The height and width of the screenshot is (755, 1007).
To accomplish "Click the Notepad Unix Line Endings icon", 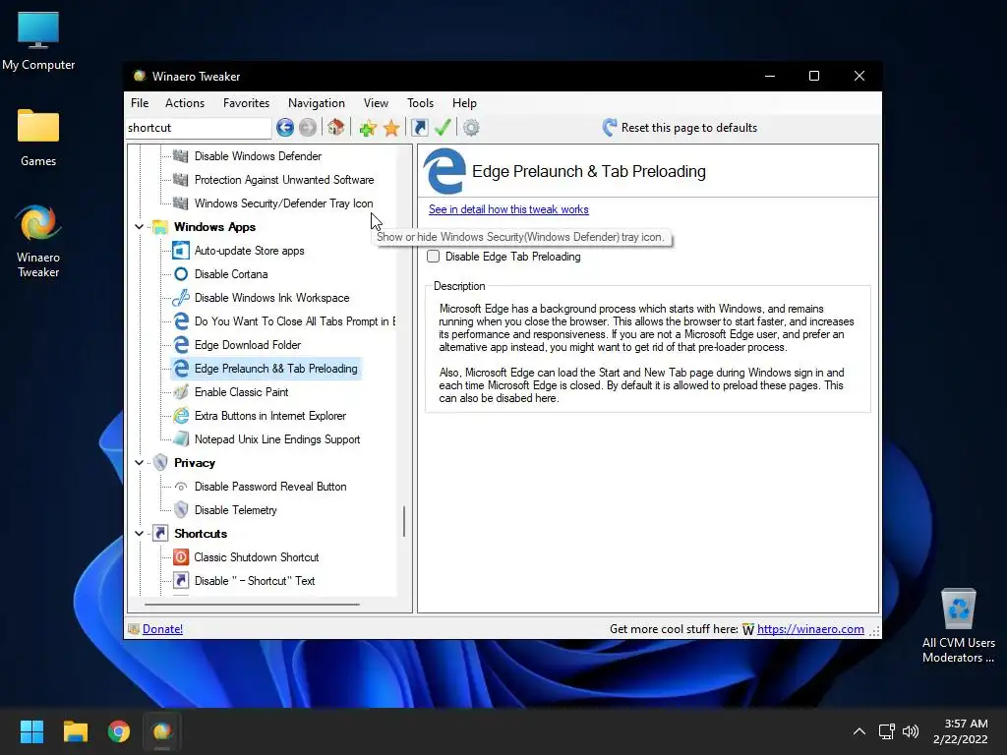I will tap(181, 439).
